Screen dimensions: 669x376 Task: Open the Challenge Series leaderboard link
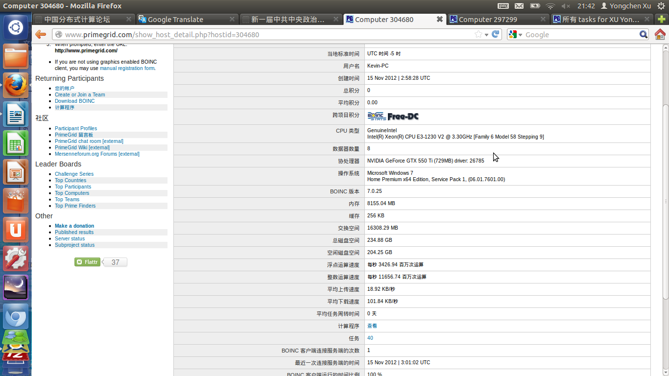pyautogui.click(x=74, y=174)
